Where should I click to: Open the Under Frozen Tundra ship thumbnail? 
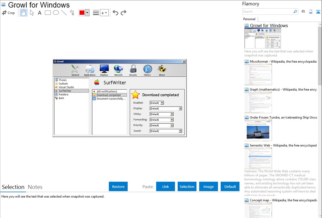(x=258, y=130)
